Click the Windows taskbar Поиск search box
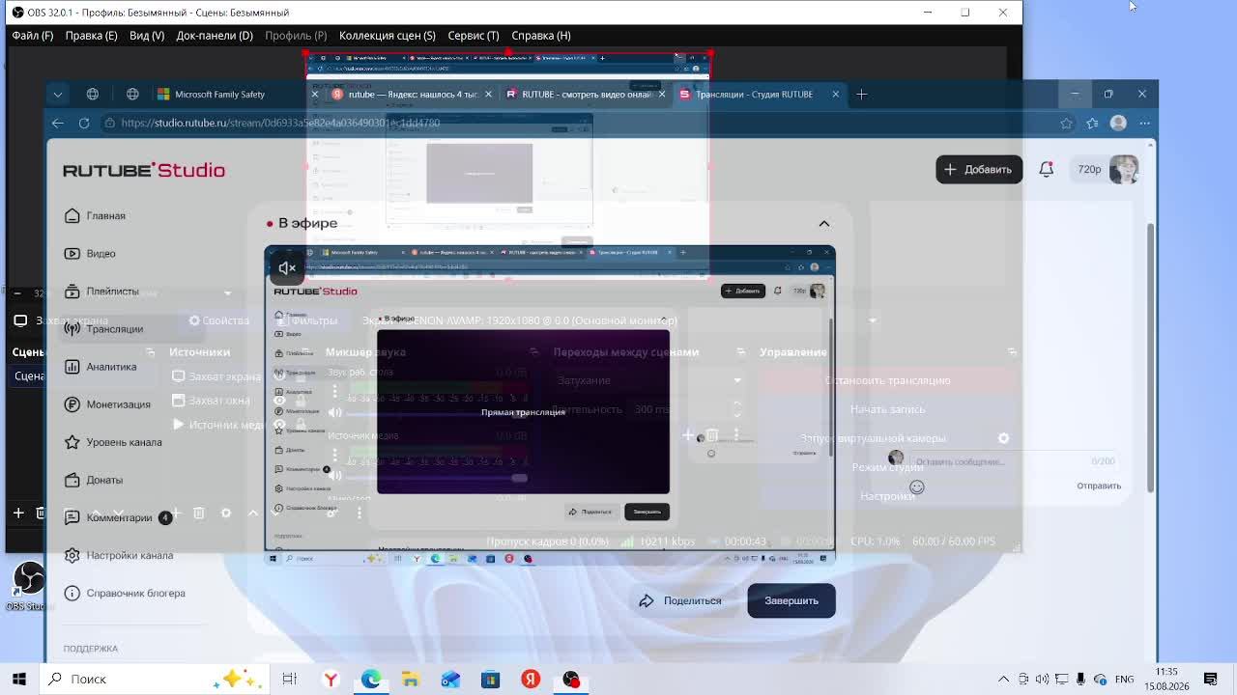1237x695 pixels. tap(156, 679)
